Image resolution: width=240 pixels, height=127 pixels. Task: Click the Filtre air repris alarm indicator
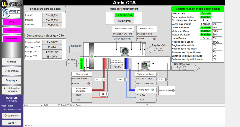point(154,39)
